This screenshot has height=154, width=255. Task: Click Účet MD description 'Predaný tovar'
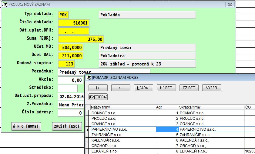coord(147,48)
